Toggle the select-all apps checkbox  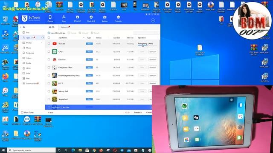coord(49,38)
